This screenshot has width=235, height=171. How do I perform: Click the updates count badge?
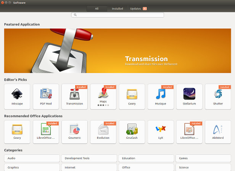click(145, 9)
